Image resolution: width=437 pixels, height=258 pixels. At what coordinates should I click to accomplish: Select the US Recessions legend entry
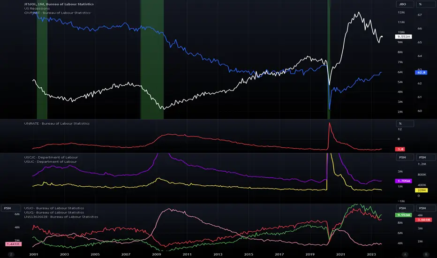click(x=37, y=8)
